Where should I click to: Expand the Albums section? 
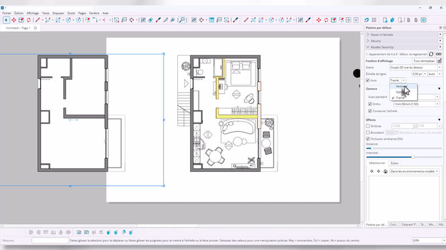point(368,41)
